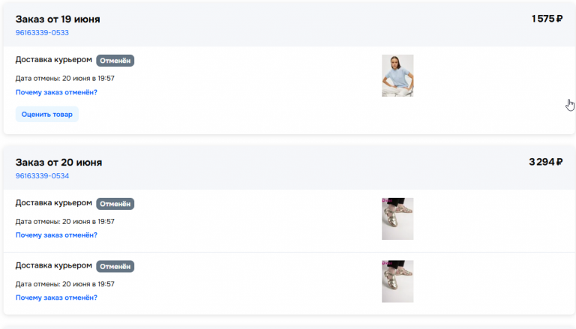Click the 1 575 ₽ order total
Image resolution: width=576 pixels, height=329 pixels.
click(547, 19)
